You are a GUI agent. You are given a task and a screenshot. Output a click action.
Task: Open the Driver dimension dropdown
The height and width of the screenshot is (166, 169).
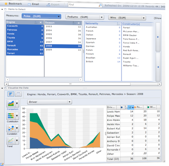click(70, 102)
